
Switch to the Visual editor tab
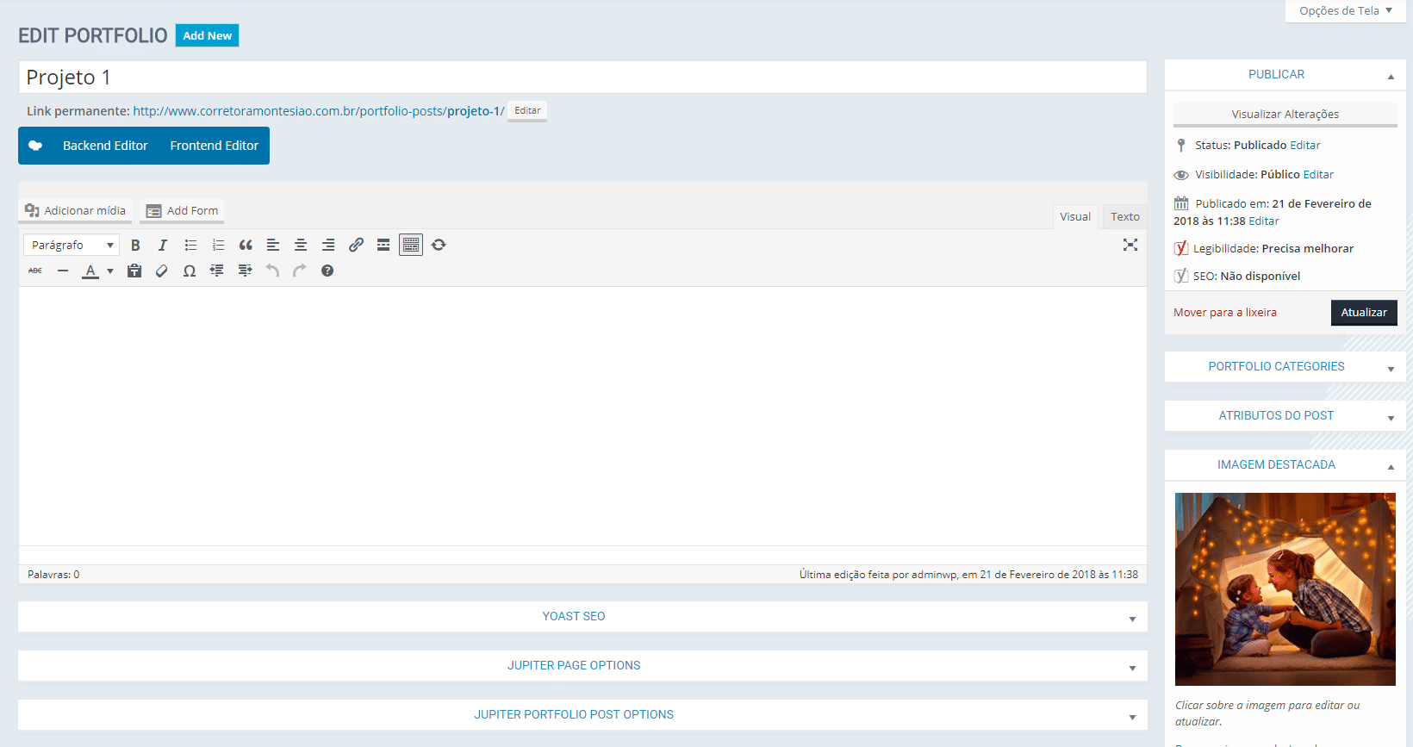tap(1075, 216)
